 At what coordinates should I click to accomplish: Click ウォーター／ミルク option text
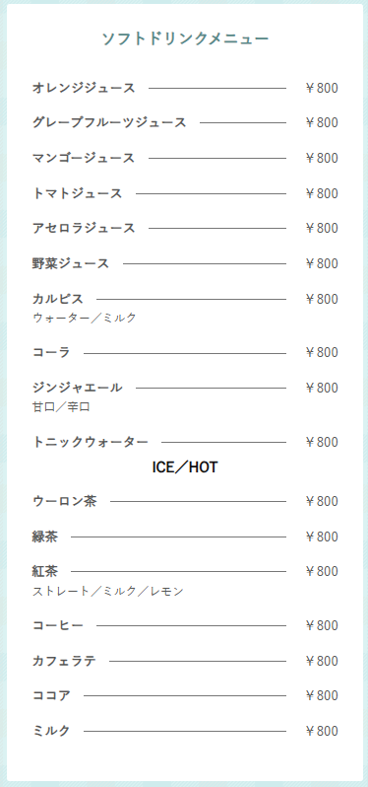(85, 318)
